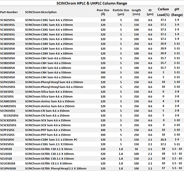Image resolution: width=184 pixels, height=171 pixels.
Task: Select part number SCPF2505S
Action: [7, 135]
